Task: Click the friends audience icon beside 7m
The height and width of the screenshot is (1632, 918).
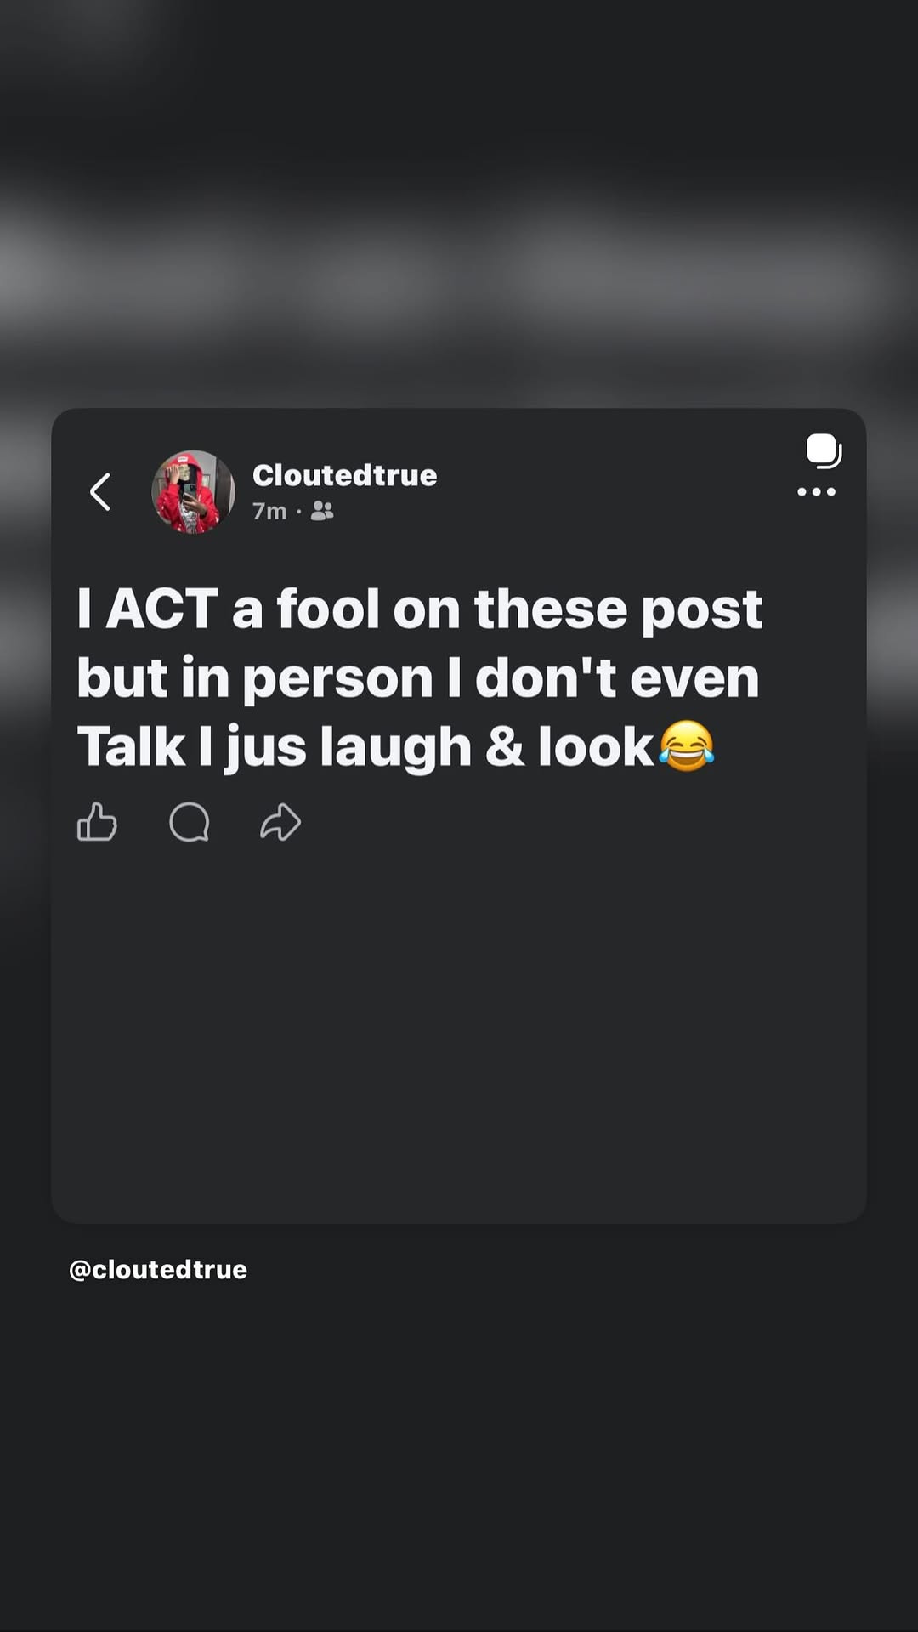Action: pos(322,511)
